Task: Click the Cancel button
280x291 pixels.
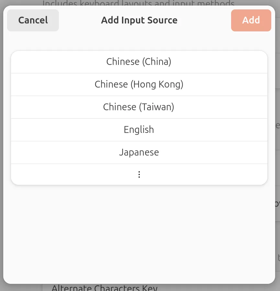Action: pyautogui.click(x=33, y=20)
